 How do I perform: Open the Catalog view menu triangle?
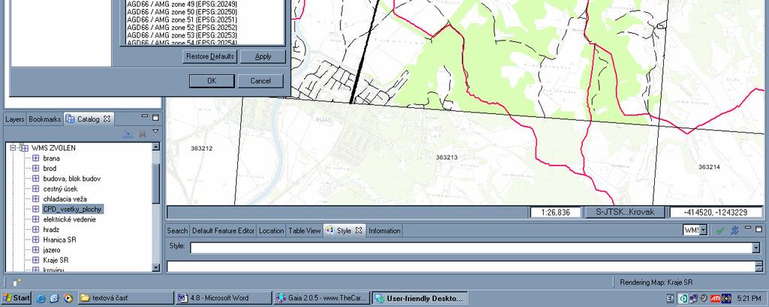(155, 131)
